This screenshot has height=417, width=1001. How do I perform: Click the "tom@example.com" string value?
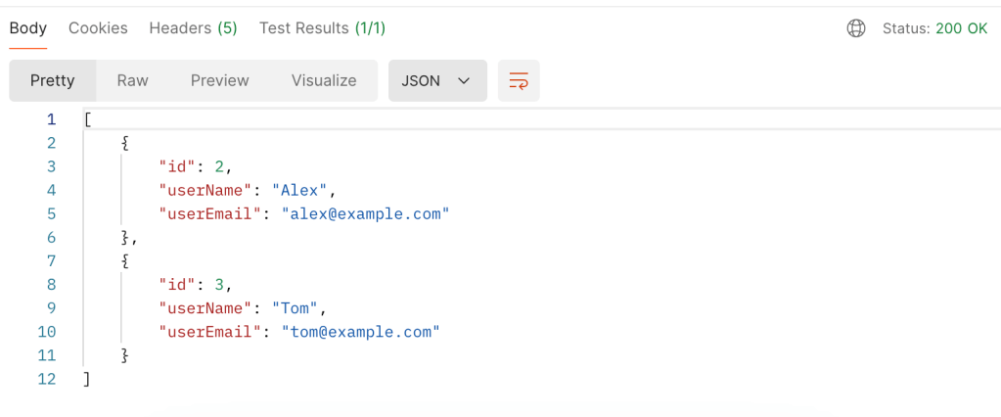(360, 332)
